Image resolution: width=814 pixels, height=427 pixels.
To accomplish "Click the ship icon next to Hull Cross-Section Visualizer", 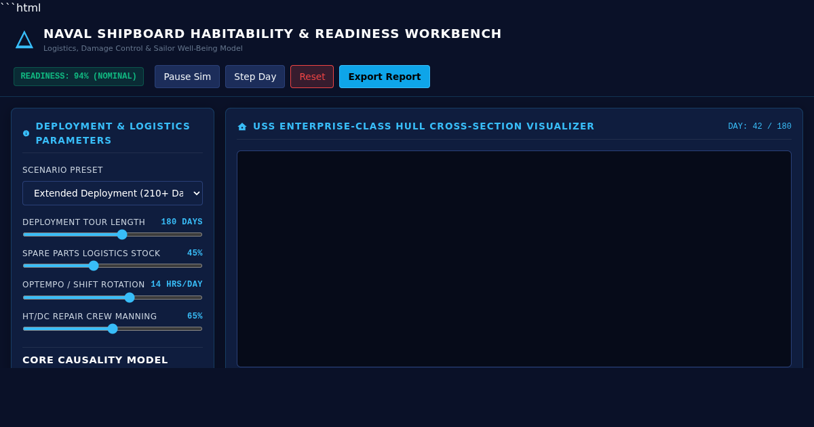I will (242, 127).
